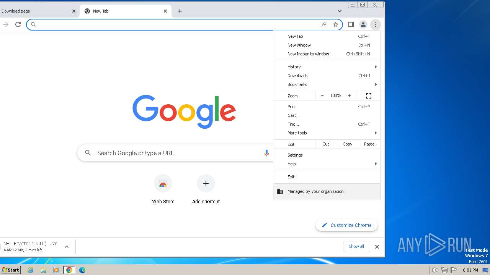Open the tab search chevron
Viewport: 490px width, 275px height.
[339, 11]
